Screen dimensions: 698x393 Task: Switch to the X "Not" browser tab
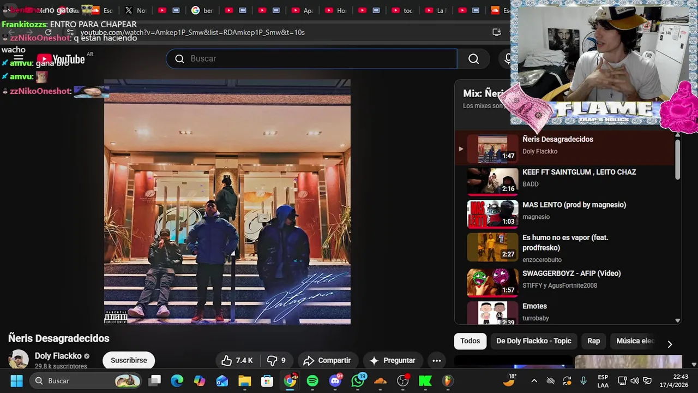[x=135, y=10]
